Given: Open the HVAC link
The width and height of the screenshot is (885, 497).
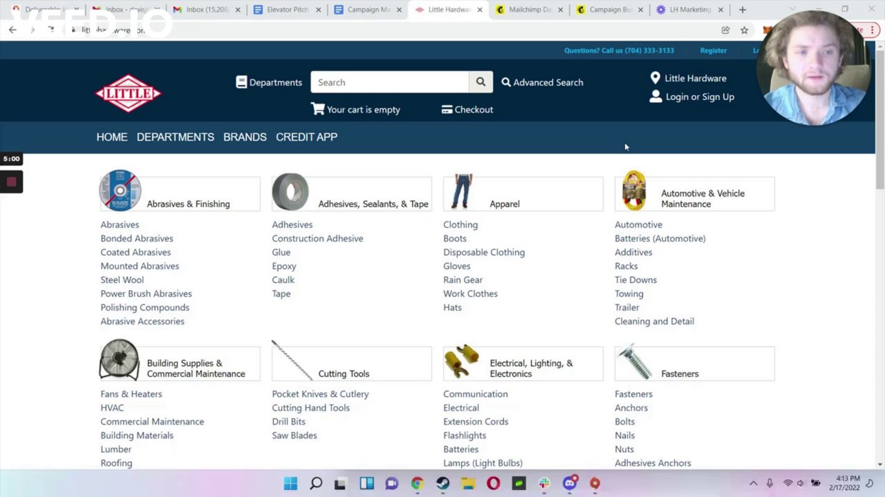Looking at the screenshot, I should (112, 407).
